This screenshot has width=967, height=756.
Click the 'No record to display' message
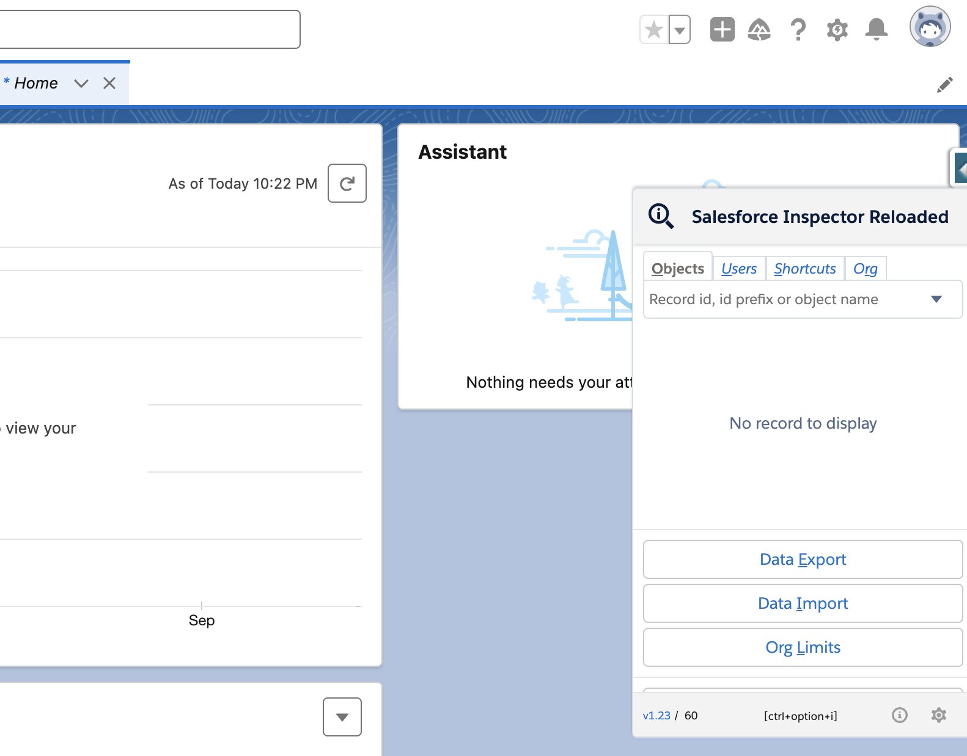tap(803, 423)
